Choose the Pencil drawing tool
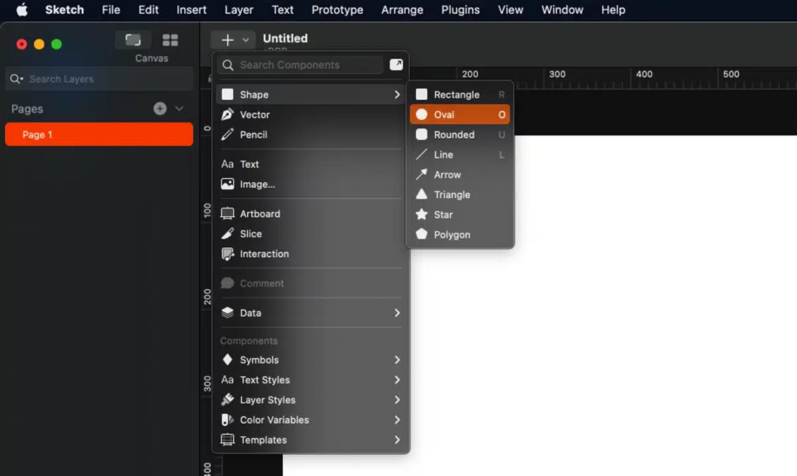Screen dimensions: 797x476 (253, 134)
